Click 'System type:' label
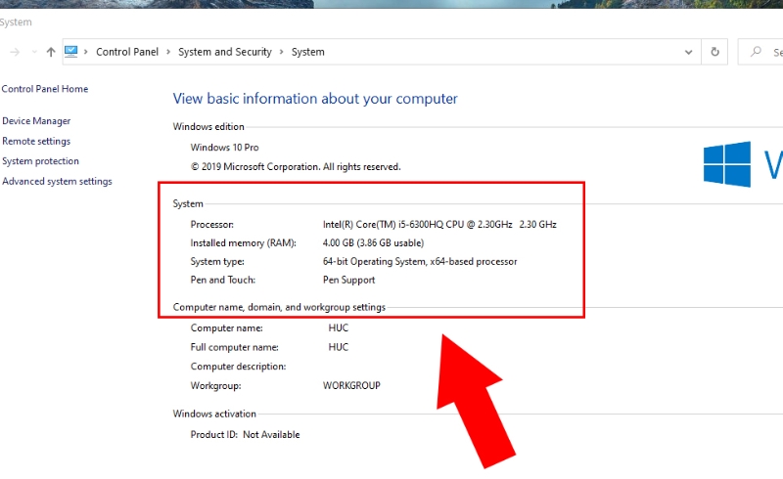Viewport: 783px width, 479px height. [217, 261]
